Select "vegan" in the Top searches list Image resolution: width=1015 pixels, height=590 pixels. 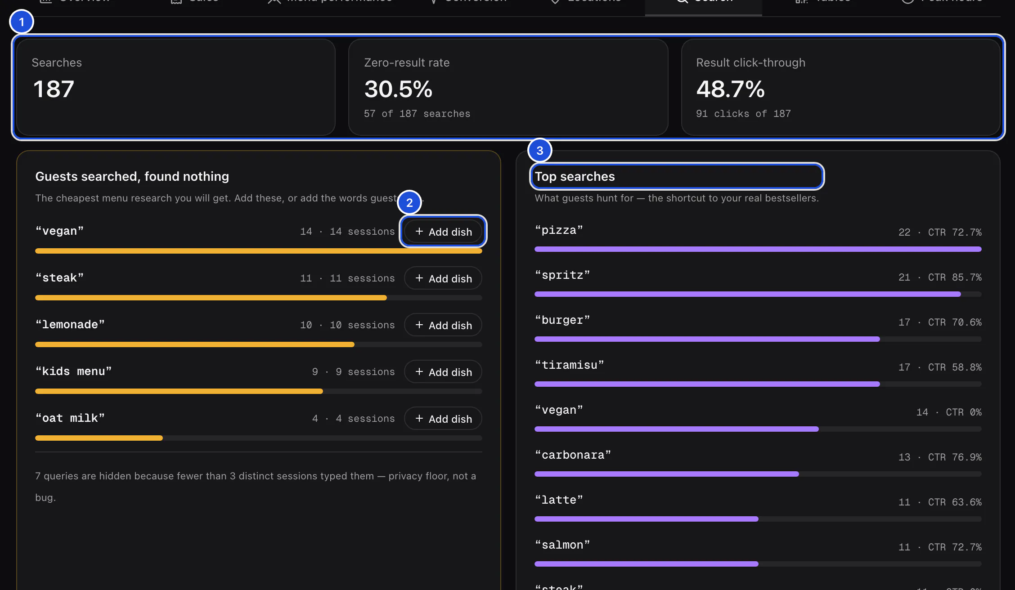559,410
